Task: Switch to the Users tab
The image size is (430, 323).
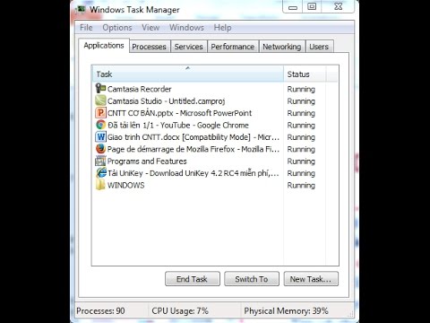Action: (x=319, y=47)
